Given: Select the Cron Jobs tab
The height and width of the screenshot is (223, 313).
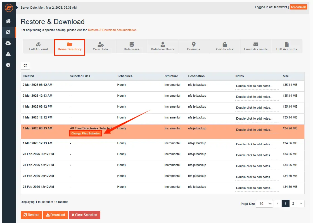Looking at the screenshot, I should [101, 46].
